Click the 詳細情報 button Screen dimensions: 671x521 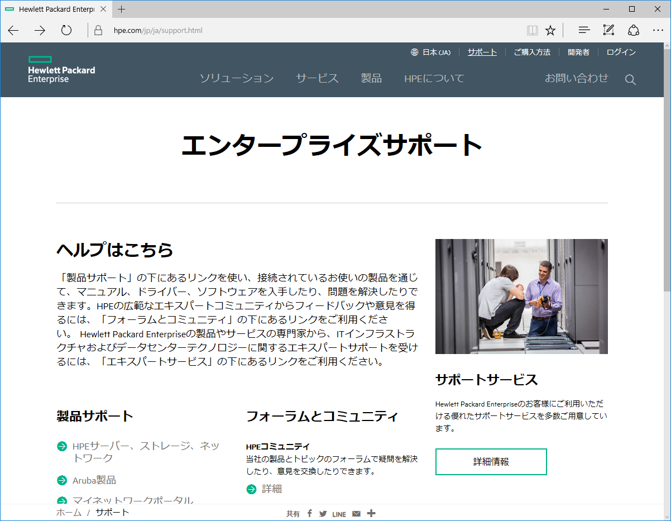[x=491, y=462]
